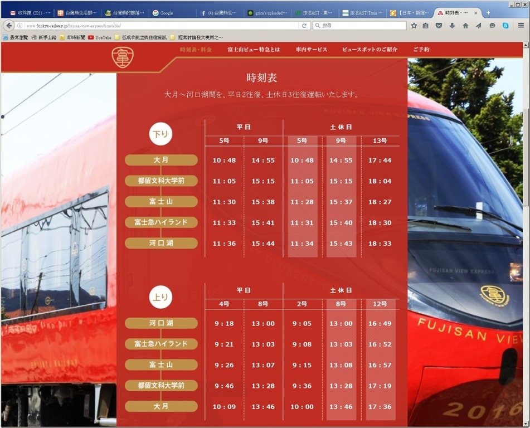This screenshot has height=428, width=530.
Task: Open the 車内サービス menu item
Action: 312,50
